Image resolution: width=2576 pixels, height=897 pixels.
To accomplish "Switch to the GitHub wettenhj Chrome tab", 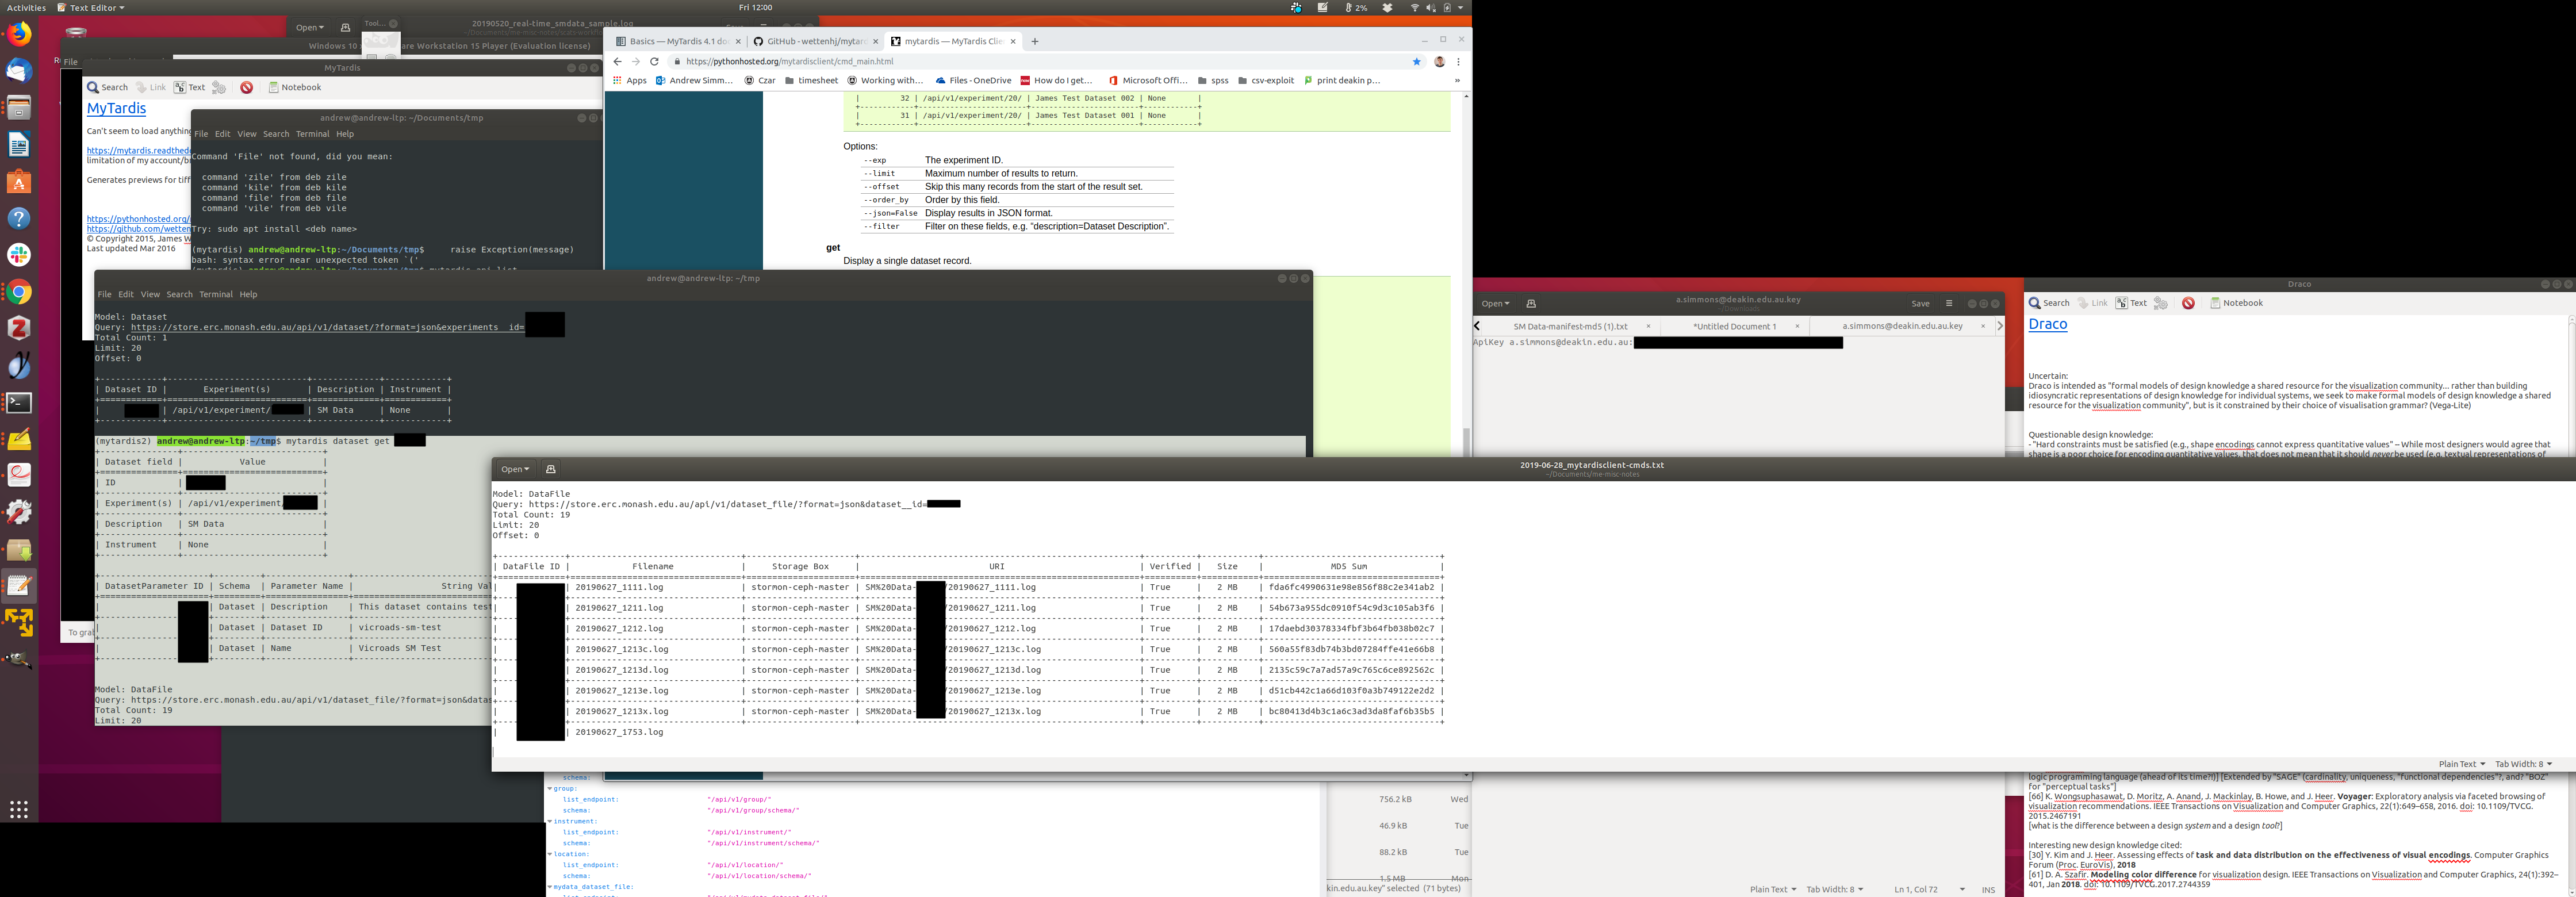I will (815, 42).
